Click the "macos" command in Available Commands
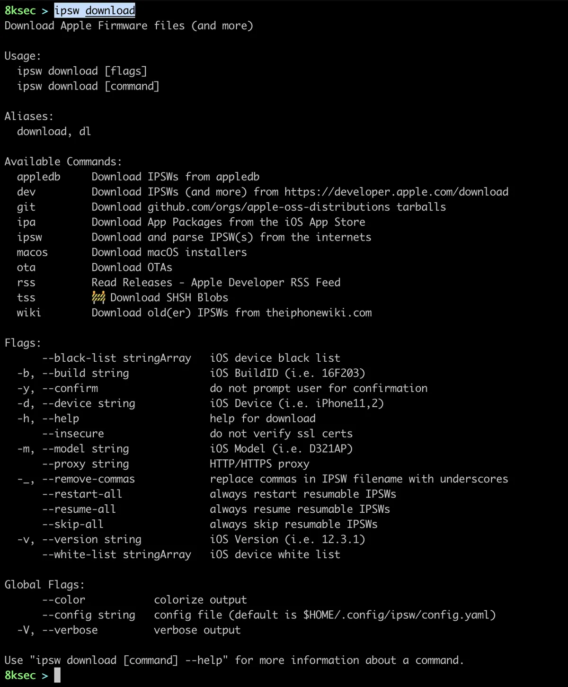The height and width of the screenshot is (687, 568). [32, 252]
